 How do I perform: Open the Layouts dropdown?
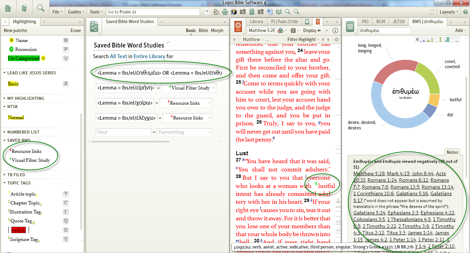click(x=449, y=12)
